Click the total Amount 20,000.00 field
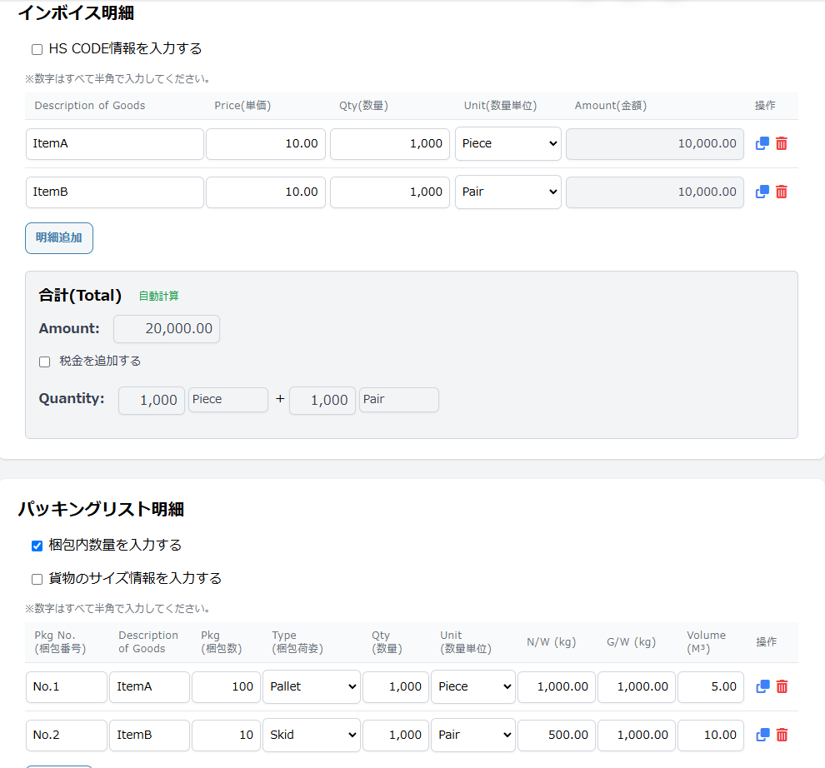This screenshot has width=825, height=768. pos(167,329)
